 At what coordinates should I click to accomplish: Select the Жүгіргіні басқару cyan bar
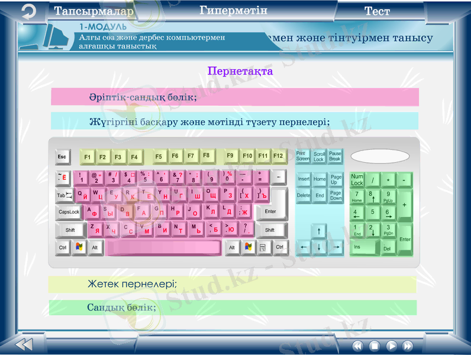point(234,121)
